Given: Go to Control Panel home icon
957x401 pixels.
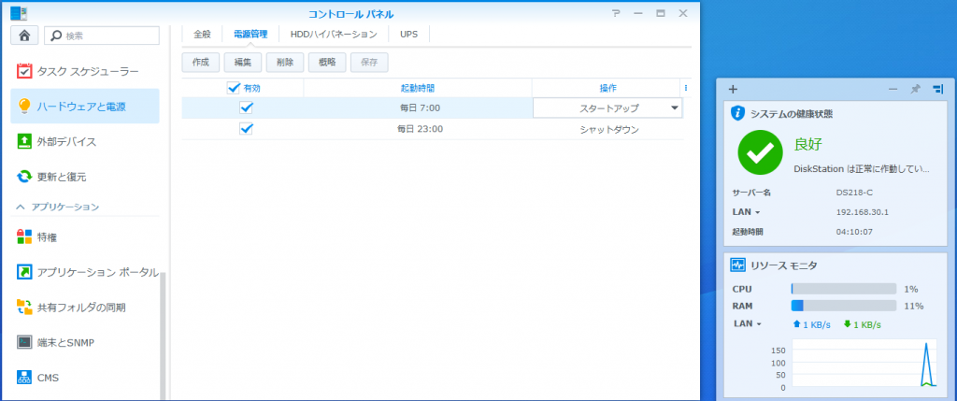Looking at the screenshot, I should point(24,36).
